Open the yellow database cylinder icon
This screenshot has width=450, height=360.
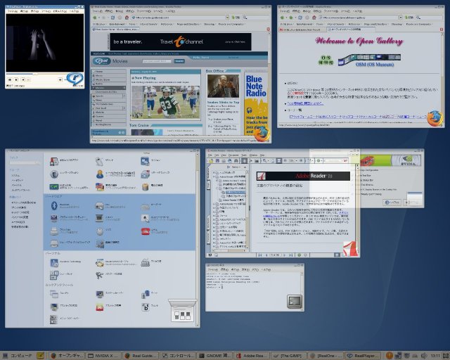point(146,186)
